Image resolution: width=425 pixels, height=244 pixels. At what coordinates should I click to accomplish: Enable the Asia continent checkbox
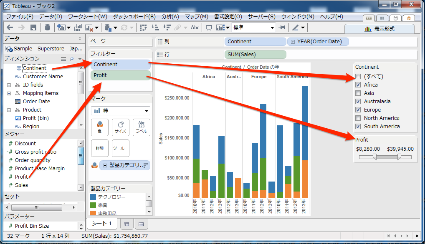(x=359, y=93)
